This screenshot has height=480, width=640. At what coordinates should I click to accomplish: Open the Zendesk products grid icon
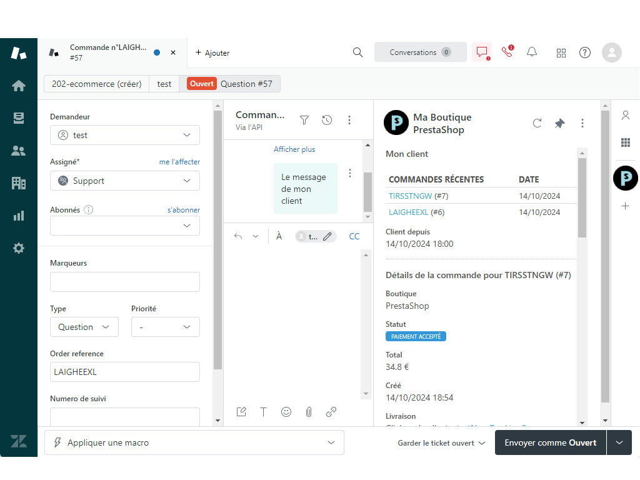561,52
